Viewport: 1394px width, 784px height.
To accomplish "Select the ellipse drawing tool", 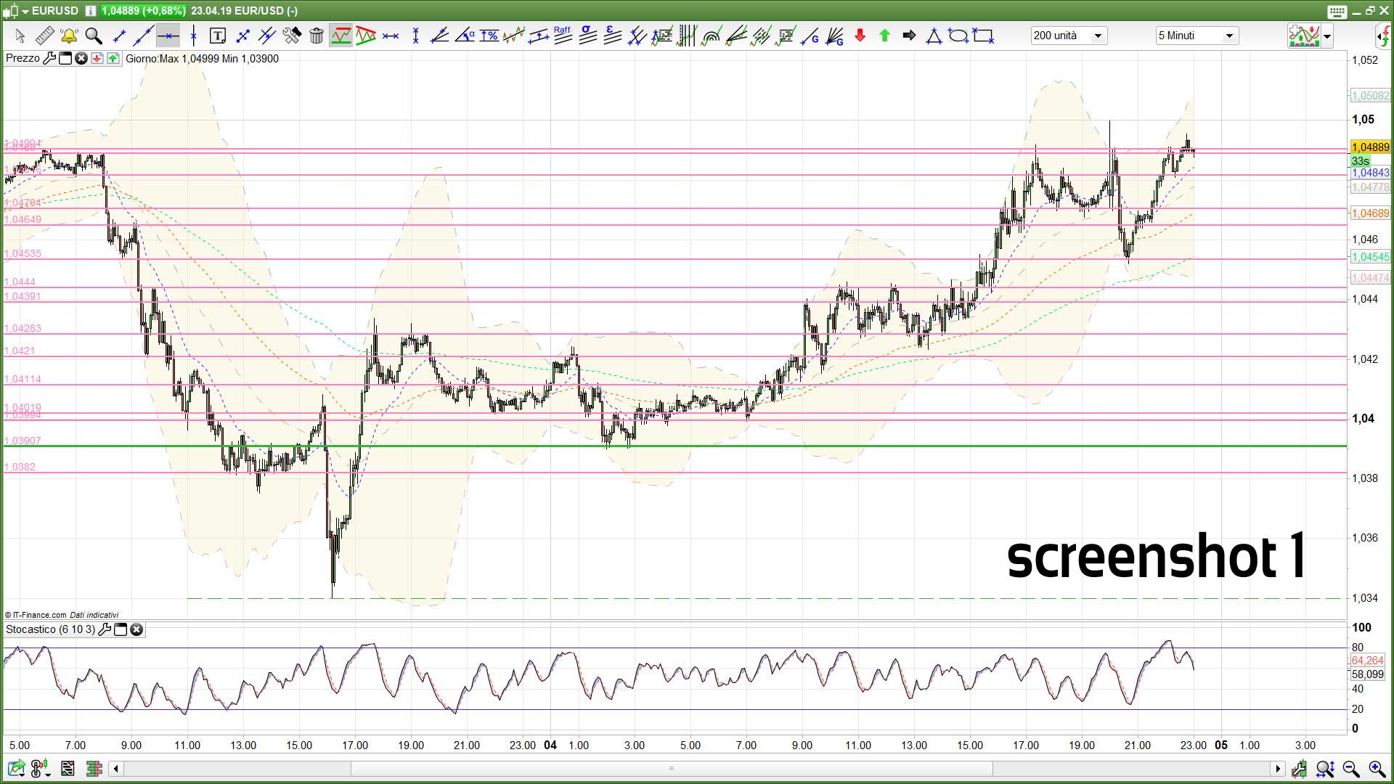I will pos(958,35).
